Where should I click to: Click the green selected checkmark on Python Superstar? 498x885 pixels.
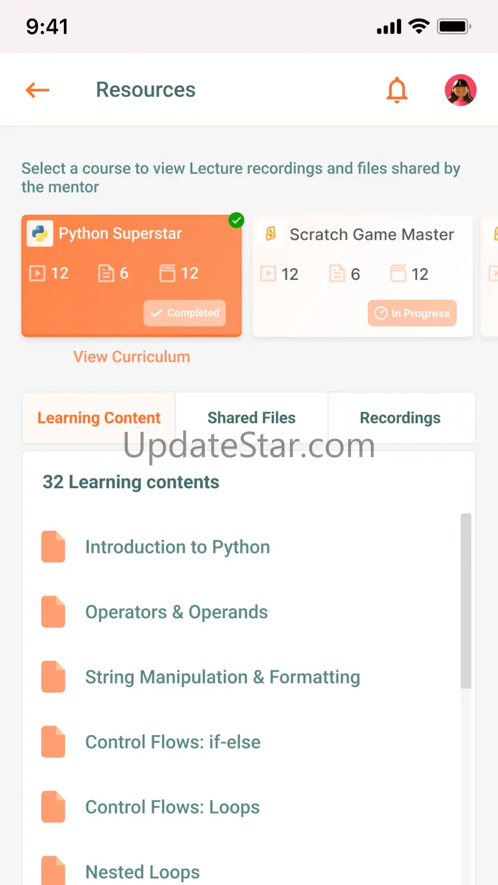[x=236, y=220]
